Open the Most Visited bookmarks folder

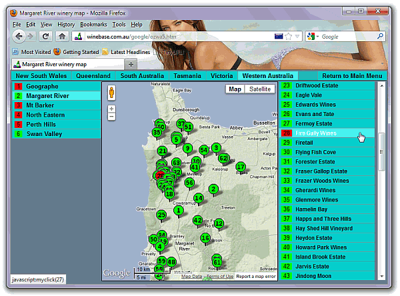coord(31,52)
